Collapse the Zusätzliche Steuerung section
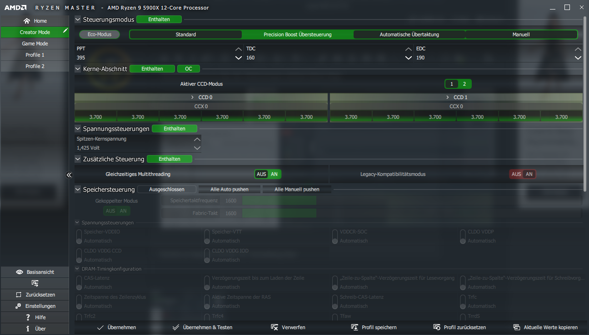Viewport: 589px width, 335px height. click(78, 159)
